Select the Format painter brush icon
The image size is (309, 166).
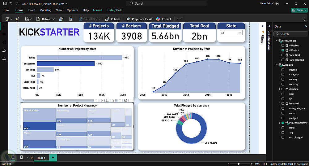[x=17, y=19]
